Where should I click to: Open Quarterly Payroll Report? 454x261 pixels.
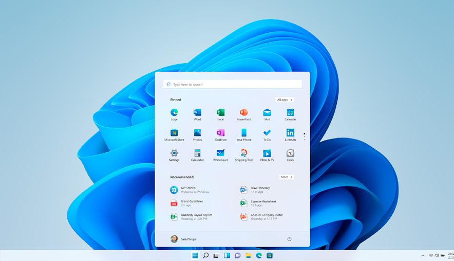click(x=191, y=217)
